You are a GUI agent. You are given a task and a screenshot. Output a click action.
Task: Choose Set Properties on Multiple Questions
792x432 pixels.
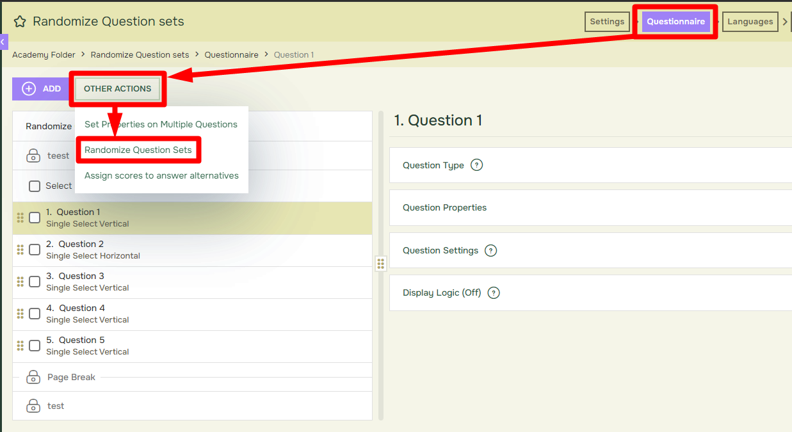(x=161, y=124)
